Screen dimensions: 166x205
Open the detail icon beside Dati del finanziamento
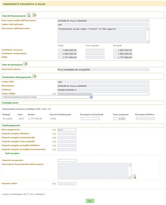click(34, 15)
